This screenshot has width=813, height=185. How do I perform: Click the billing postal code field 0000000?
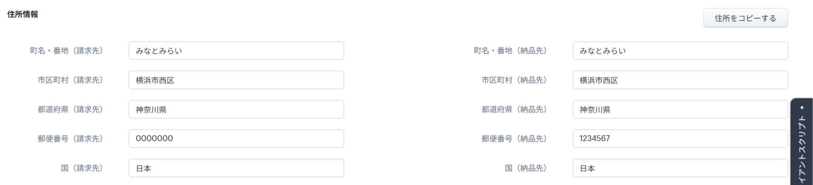click(236, 139)
